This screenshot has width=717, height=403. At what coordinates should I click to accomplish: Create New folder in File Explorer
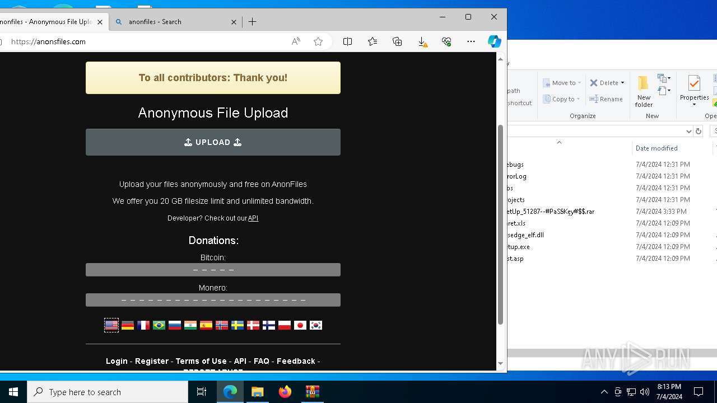[x=644, y=91]
